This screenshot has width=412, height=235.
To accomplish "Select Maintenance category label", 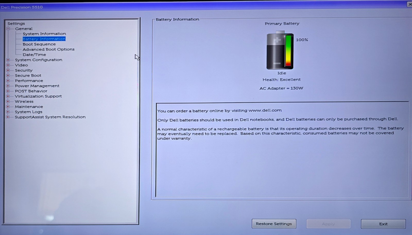I will pos(29,107).
